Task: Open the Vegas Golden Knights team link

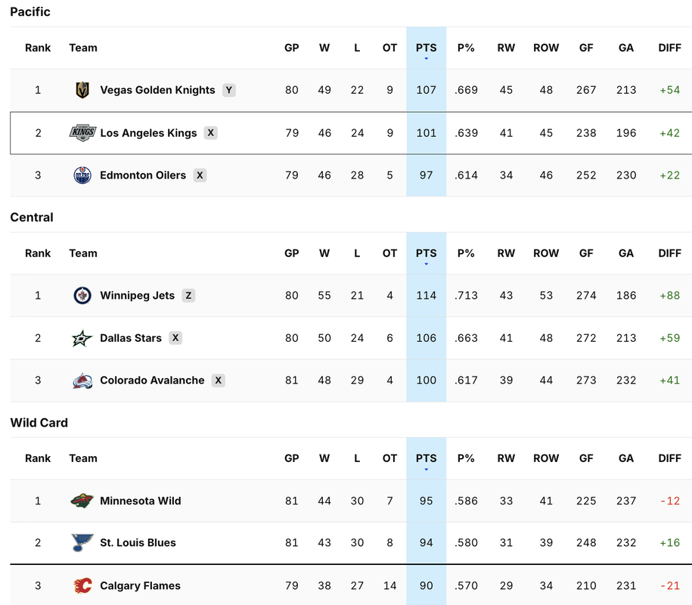Action: (157, 90)
